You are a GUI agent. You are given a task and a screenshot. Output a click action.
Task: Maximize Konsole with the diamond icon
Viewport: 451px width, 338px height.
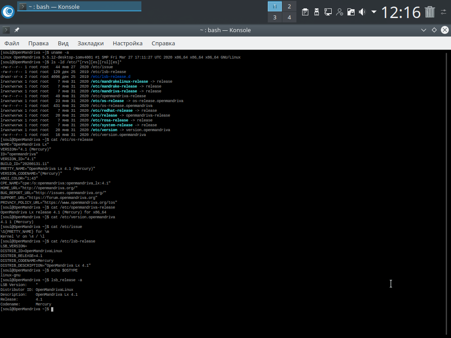(434, 30)
